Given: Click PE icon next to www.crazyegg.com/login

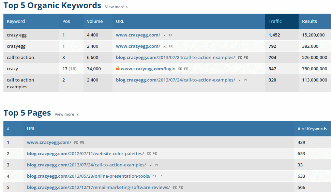Looking at the screenshot, I should point(186,69).
